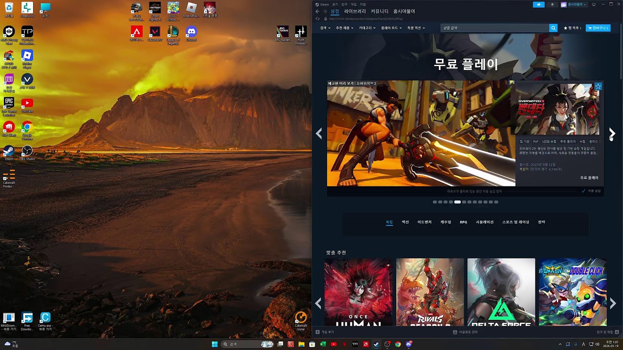Expand the 카테고리 dropdown
Screen dimensions: 623x350
point(367,28)
